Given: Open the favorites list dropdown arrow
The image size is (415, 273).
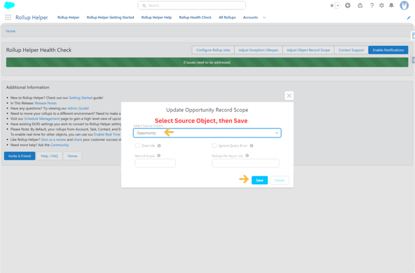Looking at the screenshot, I should [338, 6].
